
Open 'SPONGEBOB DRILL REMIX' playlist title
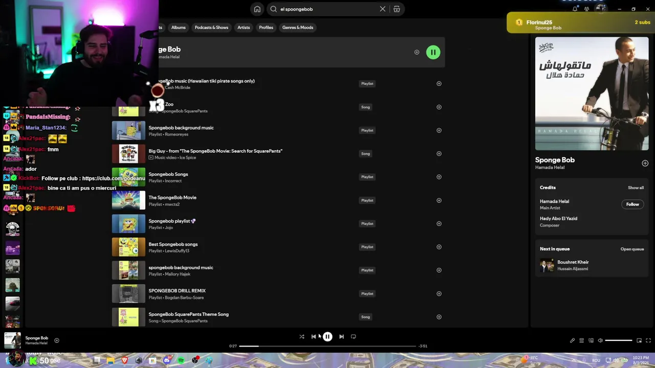(x=177, y=291)
